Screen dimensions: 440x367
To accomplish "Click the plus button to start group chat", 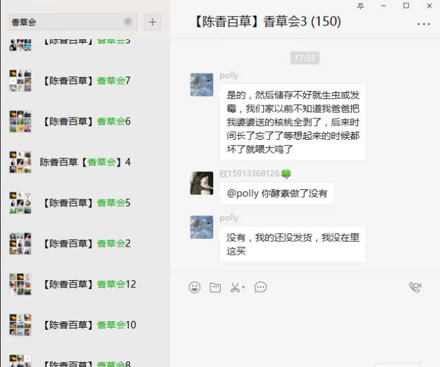I will point(153,22).
